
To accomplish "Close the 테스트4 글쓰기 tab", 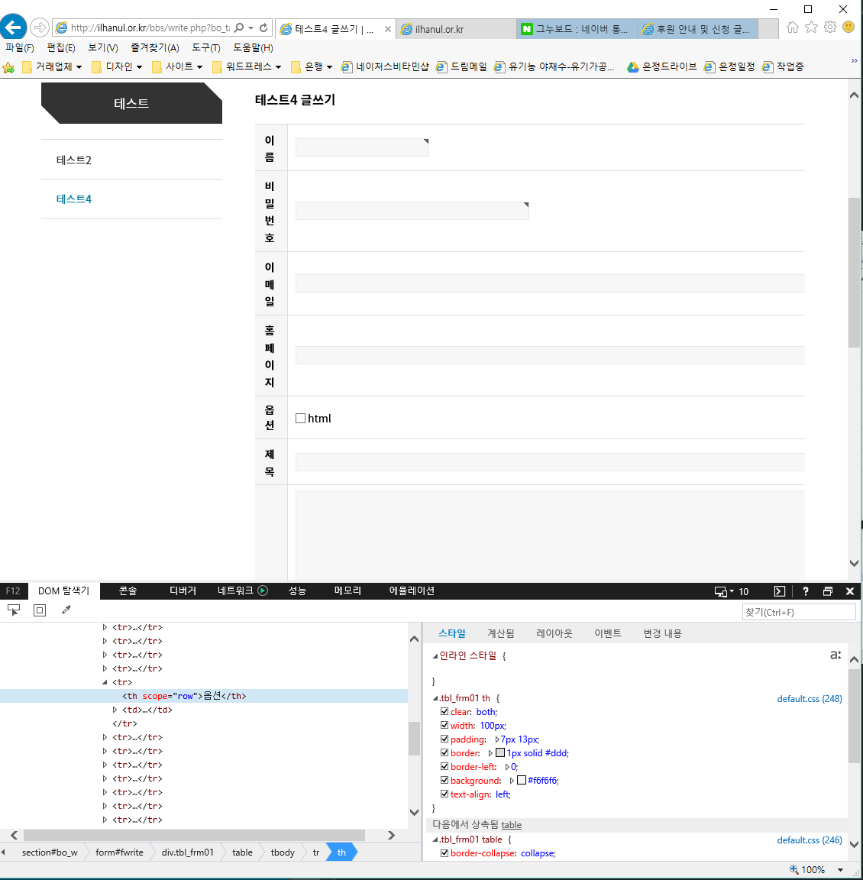I will (x=388, y=29).
